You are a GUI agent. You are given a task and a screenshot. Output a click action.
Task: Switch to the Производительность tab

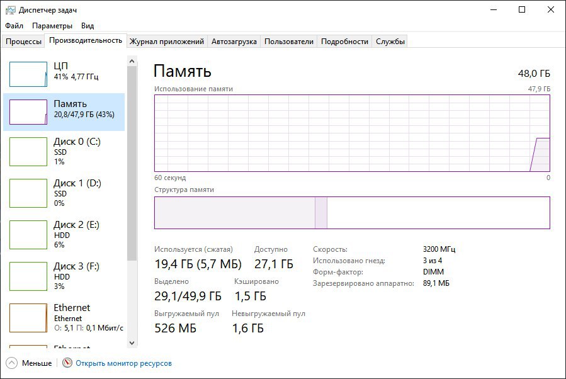point(86,40)
